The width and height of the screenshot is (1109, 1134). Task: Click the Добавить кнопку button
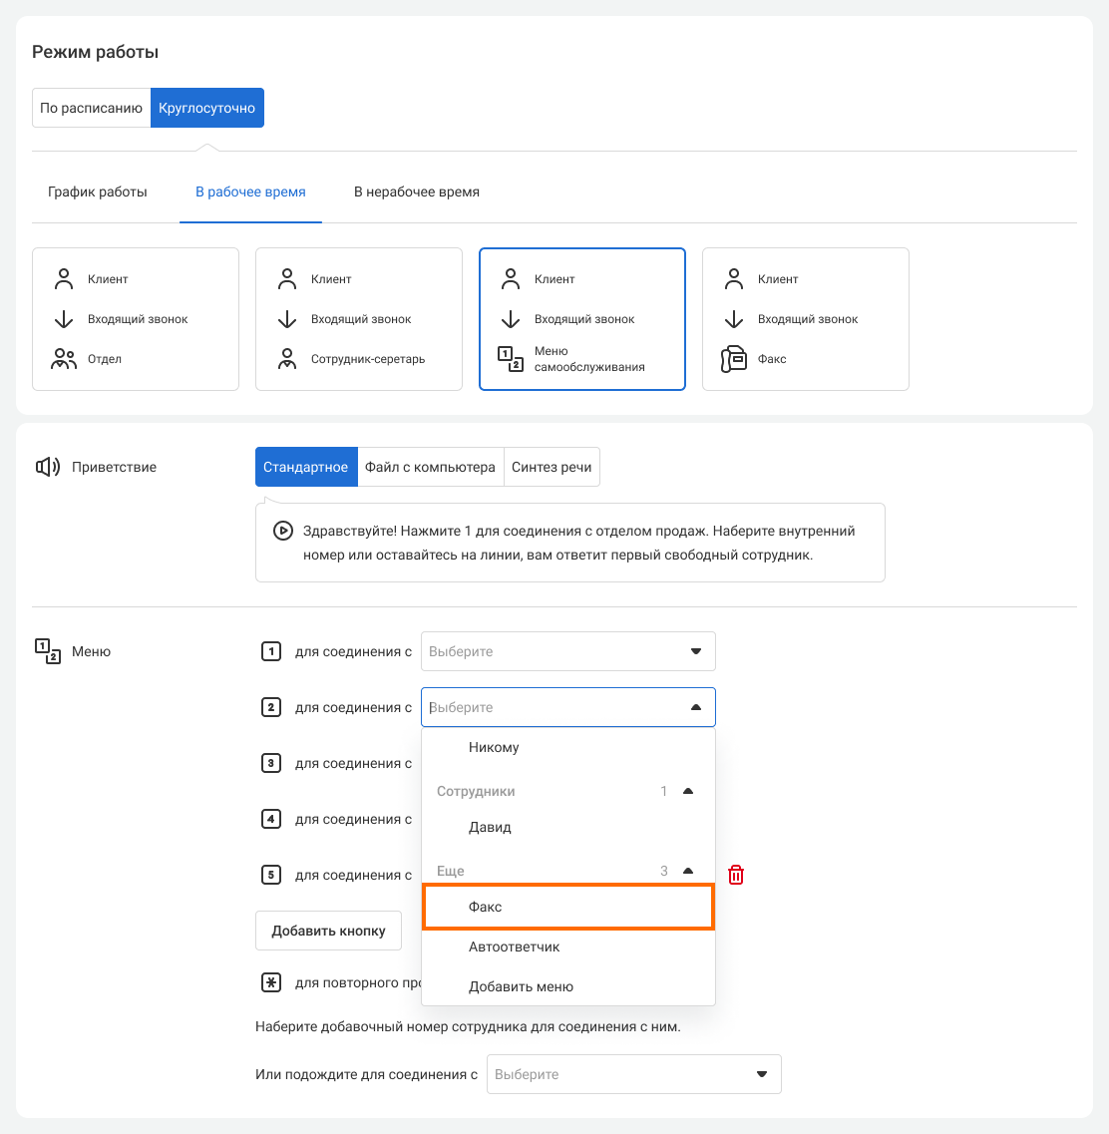pos(328,931)
